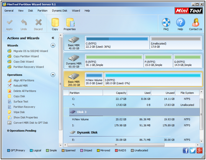Image resolution: width=206 pixels, height=160 pixels.
Task: Launch Copy Partition Wizard
Action: [x=26, y=56]
